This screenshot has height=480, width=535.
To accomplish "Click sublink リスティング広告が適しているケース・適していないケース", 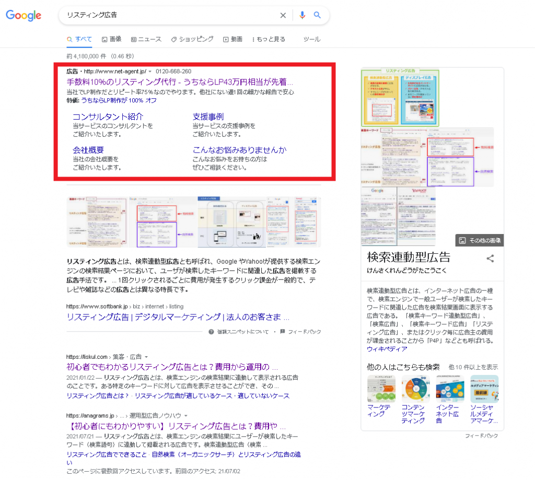I will pyautogui.click(x=212, y=396).
